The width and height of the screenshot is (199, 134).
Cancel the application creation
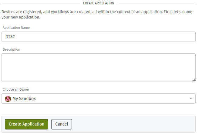62,124
